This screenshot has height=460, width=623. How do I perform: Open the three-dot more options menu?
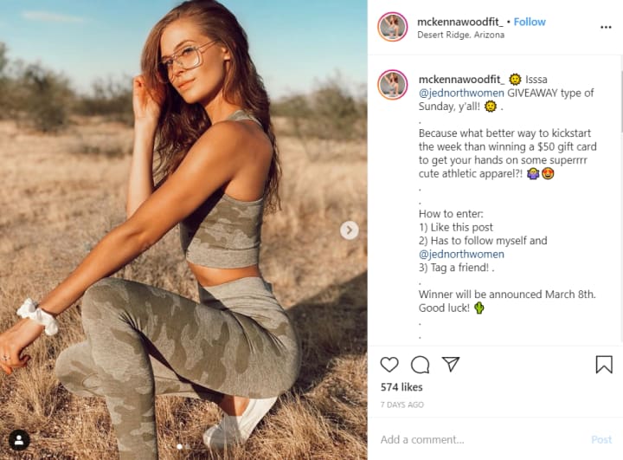[x=606, y=27]
